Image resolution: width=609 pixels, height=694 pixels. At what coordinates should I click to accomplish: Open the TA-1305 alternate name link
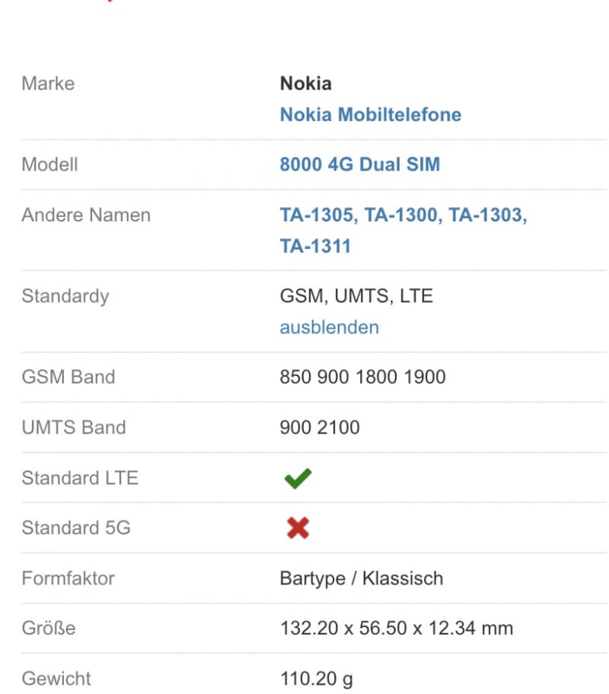click(x=318, y=215)
